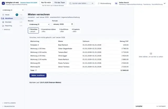Go to '4 Ergebnis' step

pyautogui.click(x=76, y=30)
